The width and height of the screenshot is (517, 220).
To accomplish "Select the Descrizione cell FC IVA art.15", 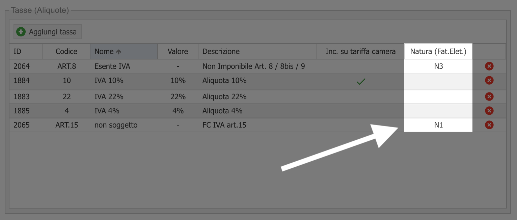I will (224, 125).
